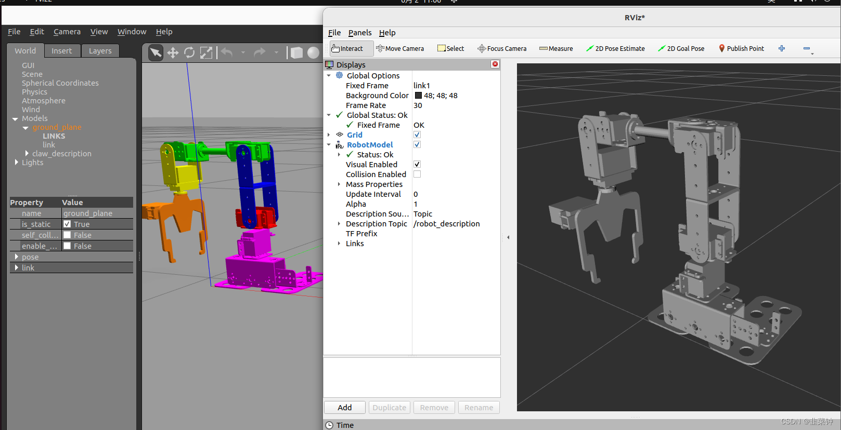Click the RobotModel robot icon
This screenshot has width=841, height=430.
pyautogui.click(x=340, y=144)
